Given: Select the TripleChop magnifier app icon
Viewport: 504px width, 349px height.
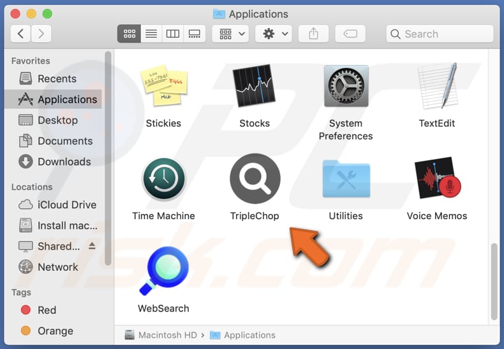Looking at the screenshot, I should (255, 178).
